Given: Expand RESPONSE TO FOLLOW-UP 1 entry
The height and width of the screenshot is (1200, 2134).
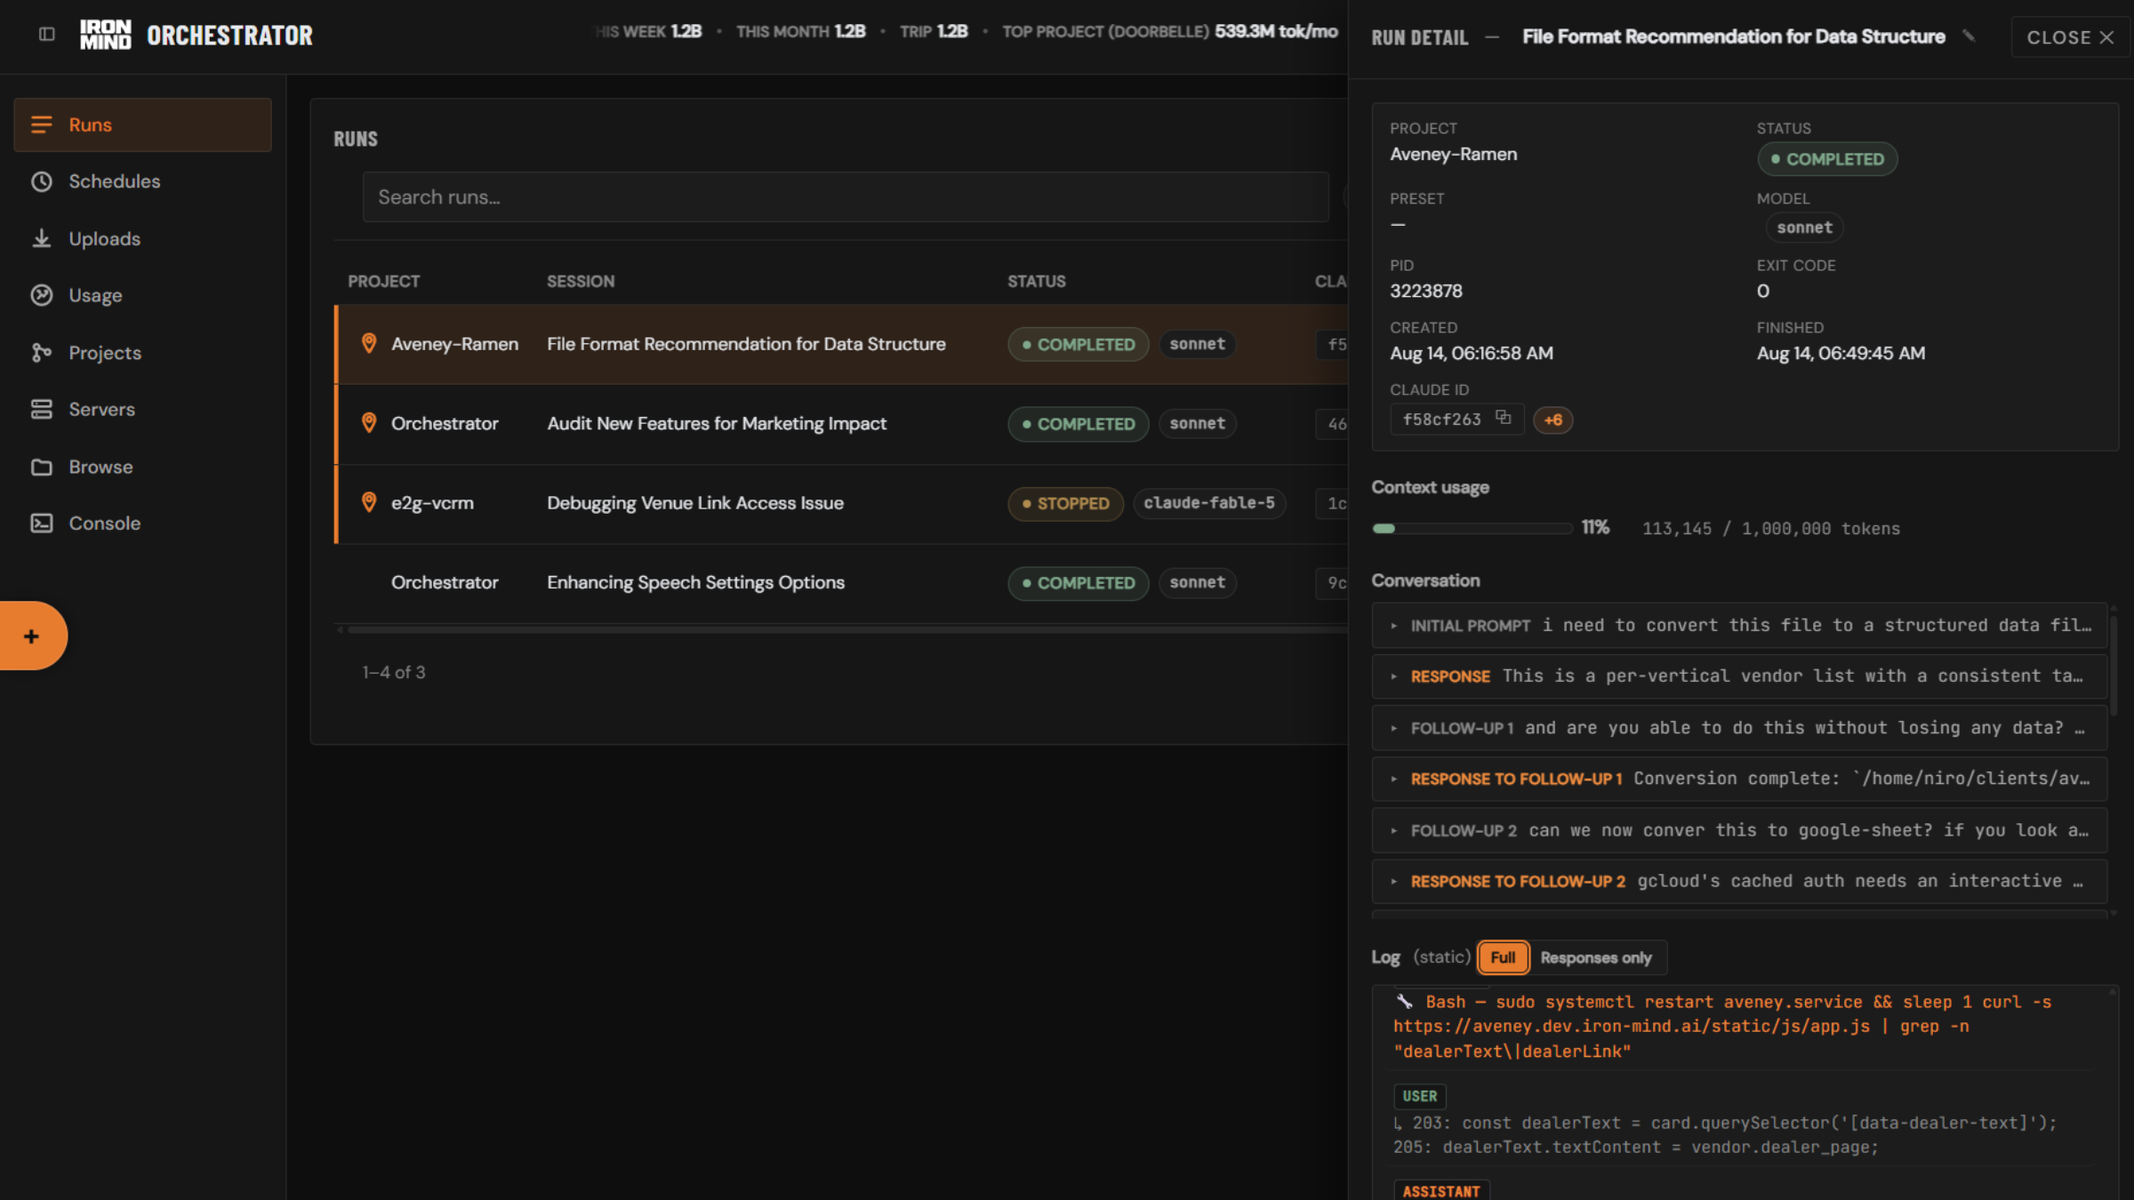Looking at the screenshot, I should (x=1740, y=779).
